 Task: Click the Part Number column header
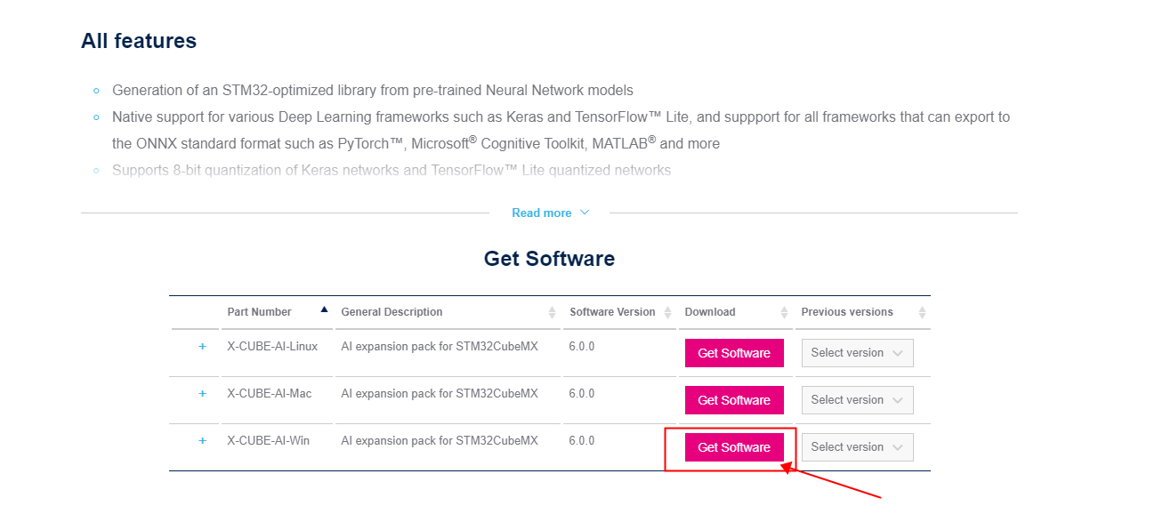259,312
